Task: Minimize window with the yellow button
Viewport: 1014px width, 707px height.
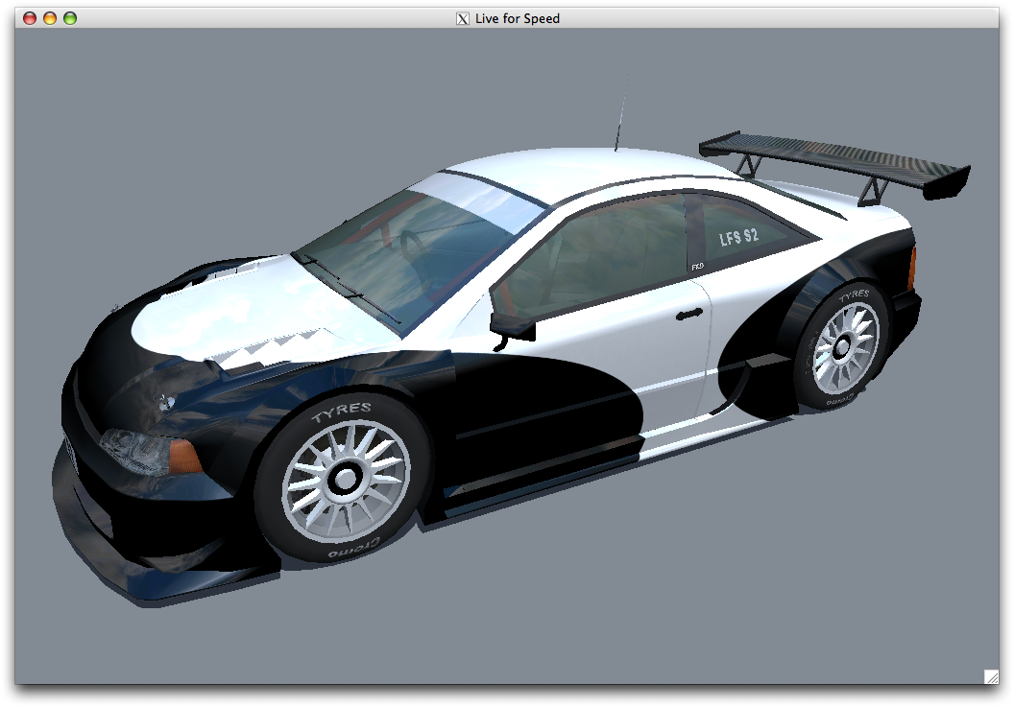Action: point(50,18)
